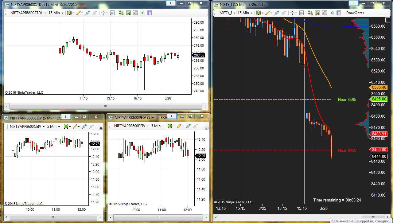Open data box magnifier in NIFTYAPR8600STDL window
The image size is (393, 223).
point(112,13)
